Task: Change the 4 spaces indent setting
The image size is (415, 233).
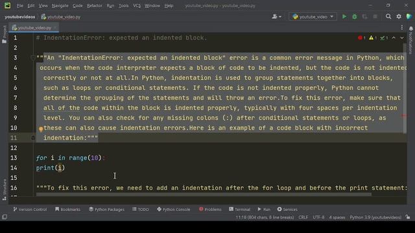Action: [337, 217]
